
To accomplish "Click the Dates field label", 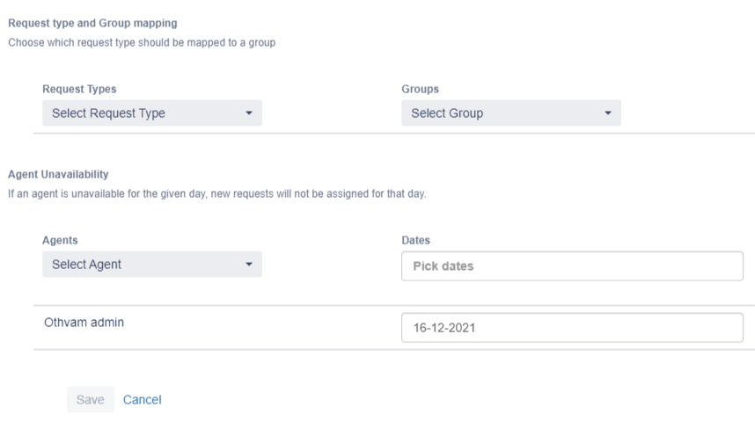I will (415, 240).
